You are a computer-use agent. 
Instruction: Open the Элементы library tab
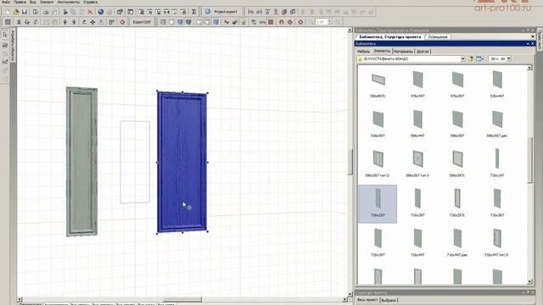(382, 51)
